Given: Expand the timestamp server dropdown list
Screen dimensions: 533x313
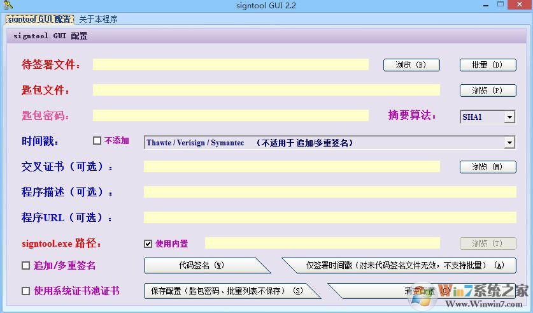Looking at the screenshot, I should (509, 143).
